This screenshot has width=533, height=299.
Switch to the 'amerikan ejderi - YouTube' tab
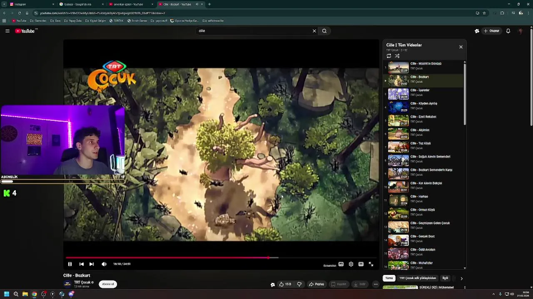pos(131,4)
